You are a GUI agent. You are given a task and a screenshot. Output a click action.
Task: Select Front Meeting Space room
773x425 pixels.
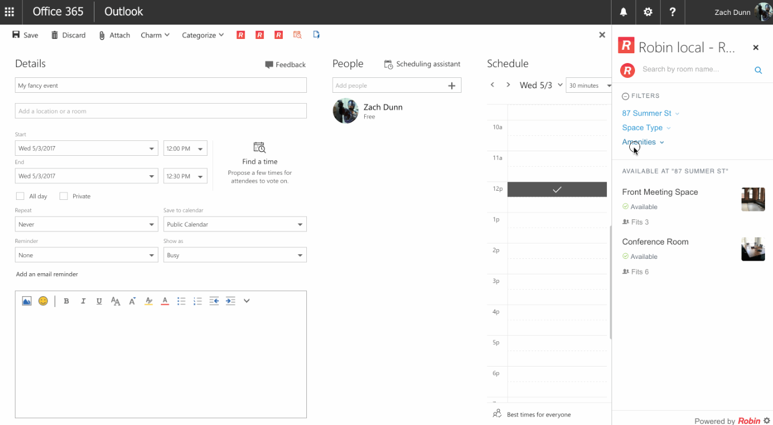click(x=660, y=192)
